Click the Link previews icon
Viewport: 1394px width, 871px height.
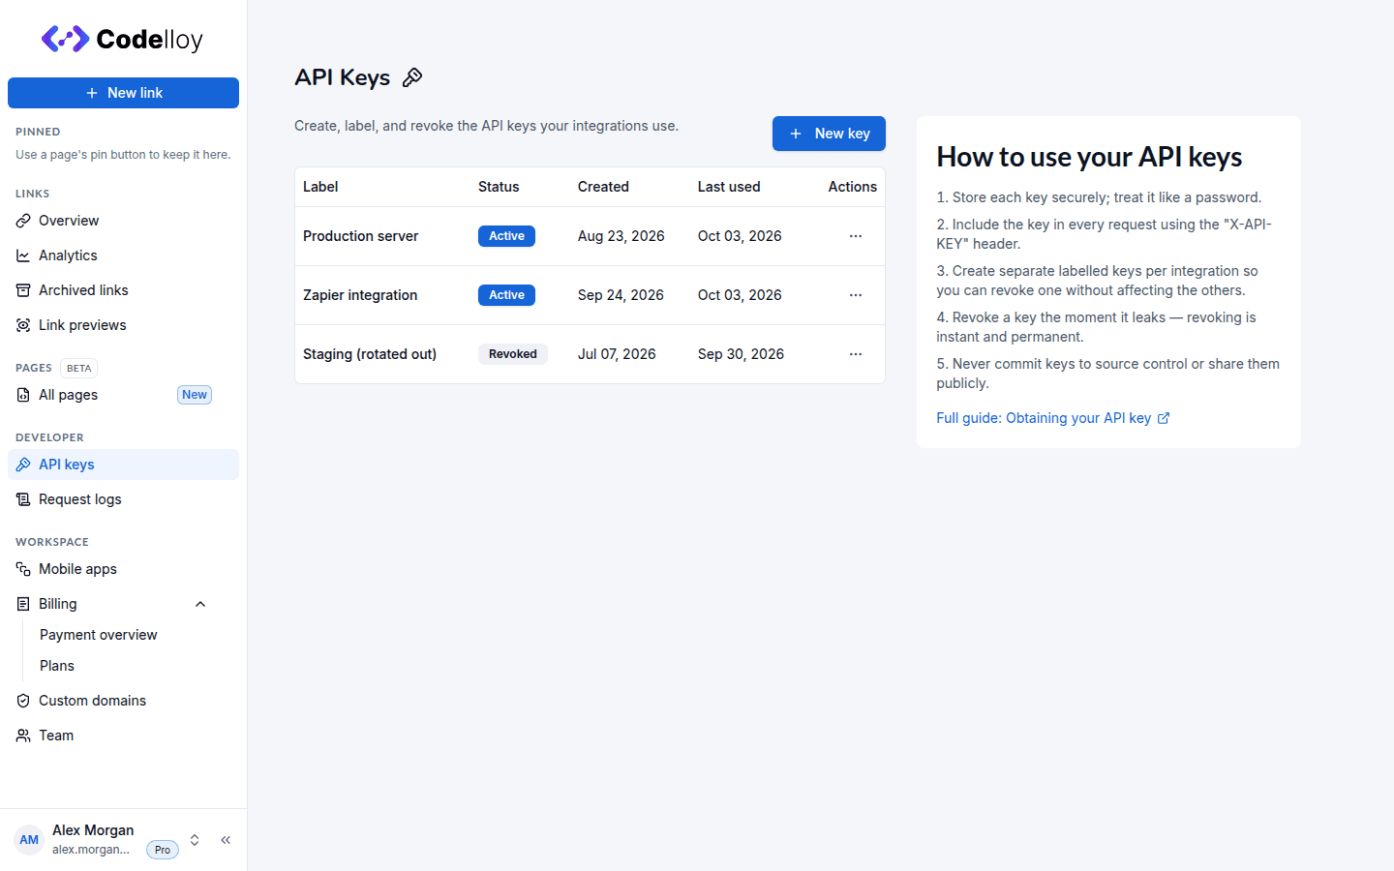tap(23, 325)
